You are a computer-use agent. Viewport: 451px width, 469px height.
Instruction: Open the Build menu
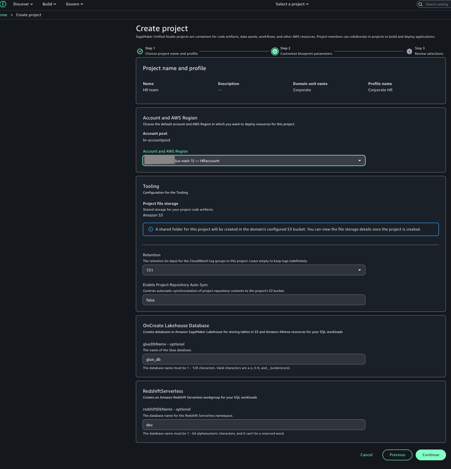pos(49,4)
